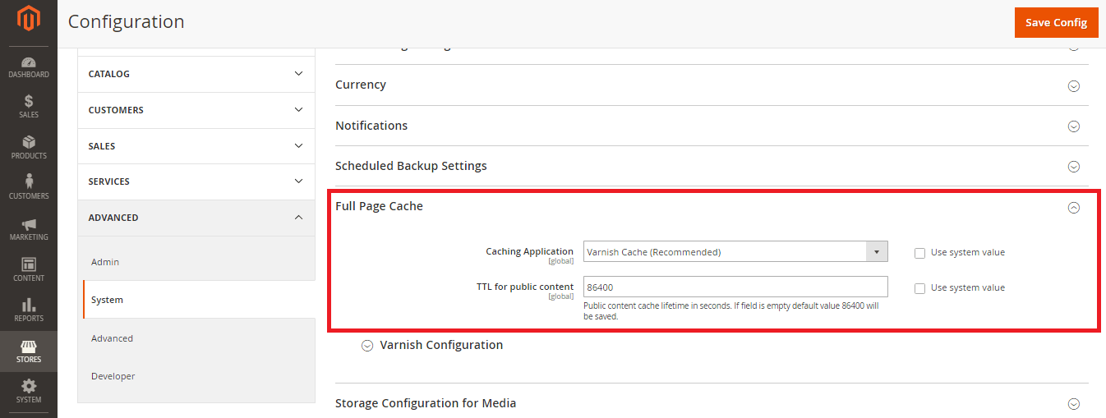Collapse the Full Page Cache section
The image size is (1106, 418).
(1073, 208)
